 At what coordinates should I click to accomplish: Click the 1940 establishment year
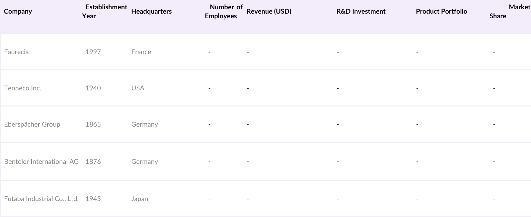point(93,88)
